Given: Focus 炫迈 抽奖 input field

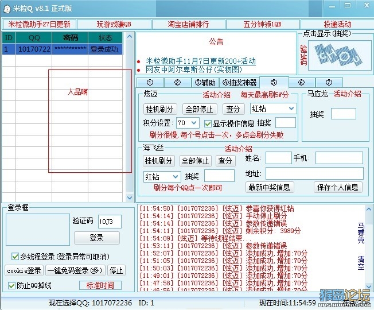Looking at the screenshot, I should coord(286,123).
